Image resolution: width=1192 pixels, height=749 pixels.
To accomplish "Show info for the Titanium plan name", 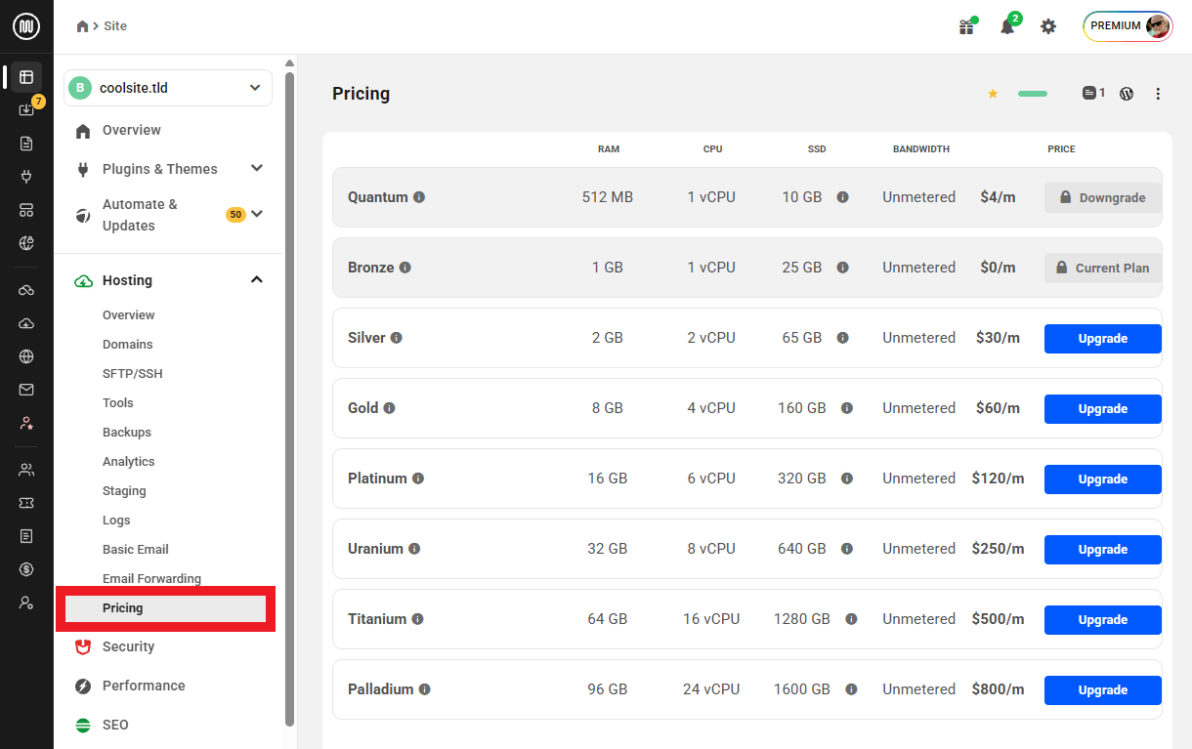I will [x=417, y=619].
